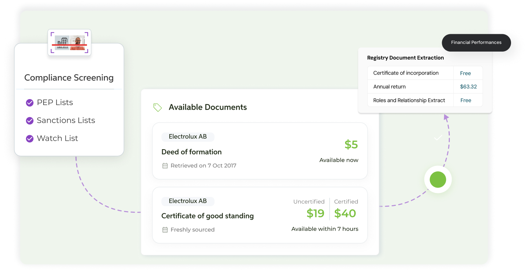Choose the $19 Uncertified price option
Image resolution: width=528 pixels, height=270 pixels.
[315, 213]
